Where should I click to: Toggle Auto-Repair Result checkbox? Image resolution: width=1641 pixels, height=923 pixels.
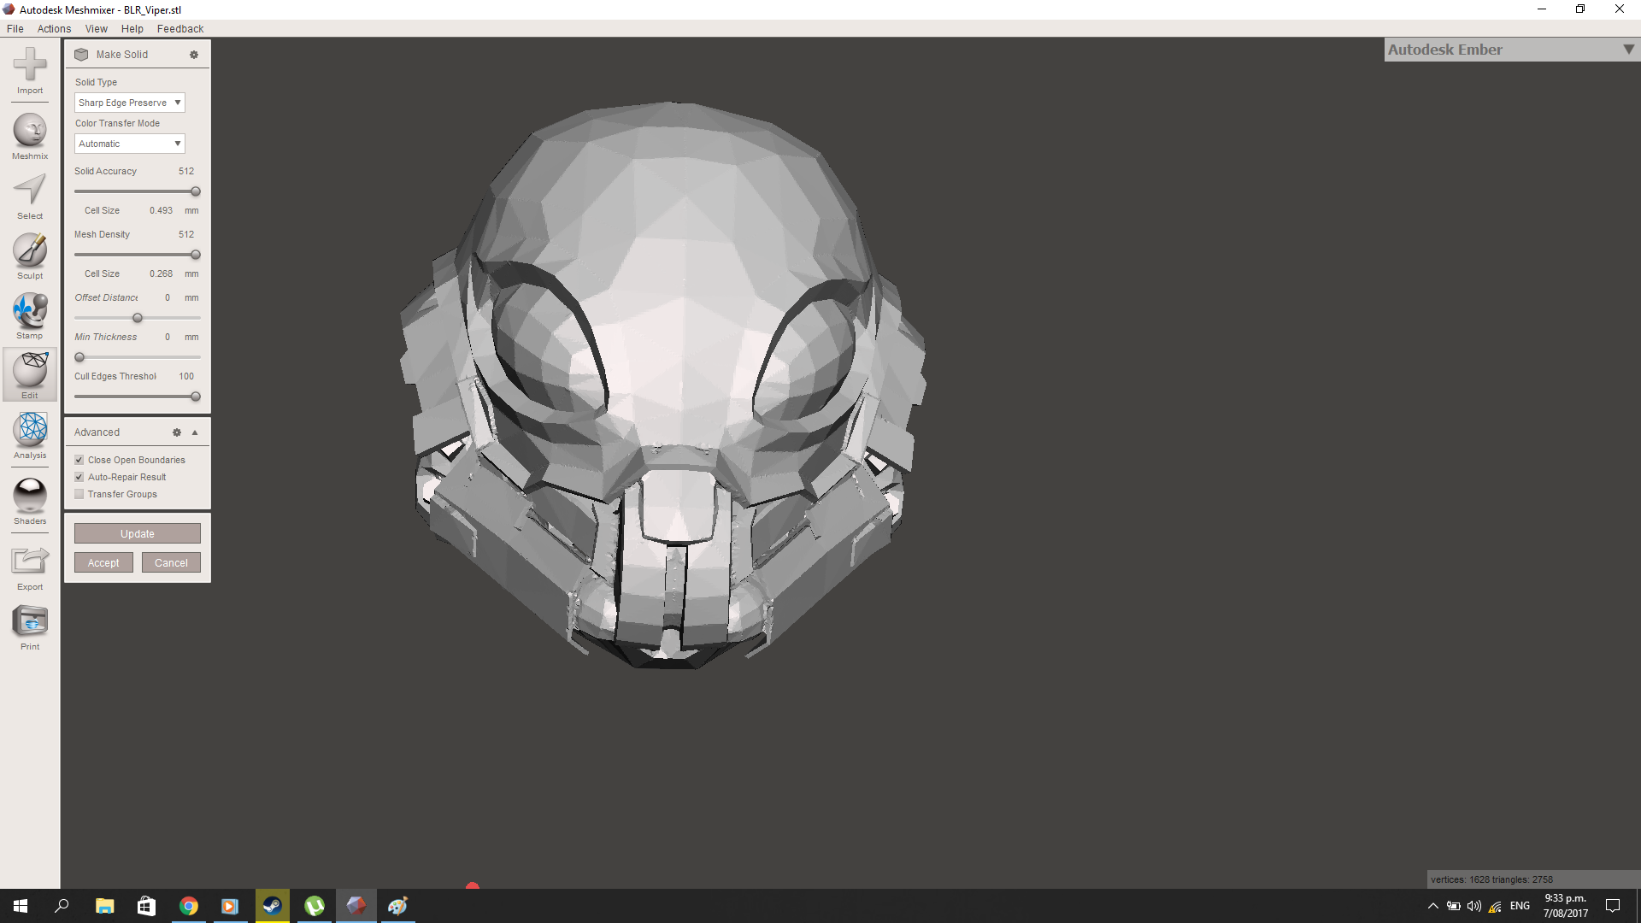click(x=79, y=477)
